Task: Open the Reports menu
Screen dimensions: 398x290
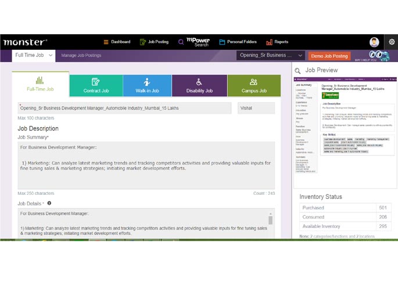Action: 277,42
